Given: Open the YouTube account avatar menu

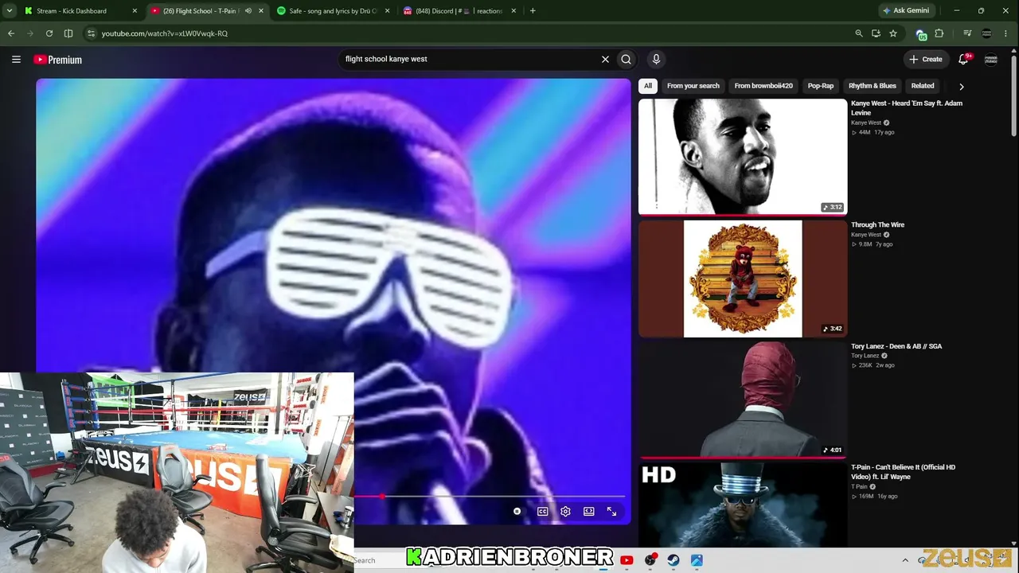Looking at the screenshot, I should tap(991, 59).
